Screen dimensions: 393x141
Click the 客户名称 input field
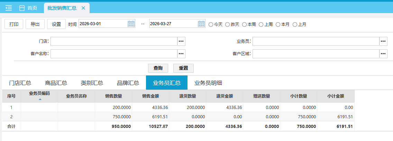coord(114,54)
